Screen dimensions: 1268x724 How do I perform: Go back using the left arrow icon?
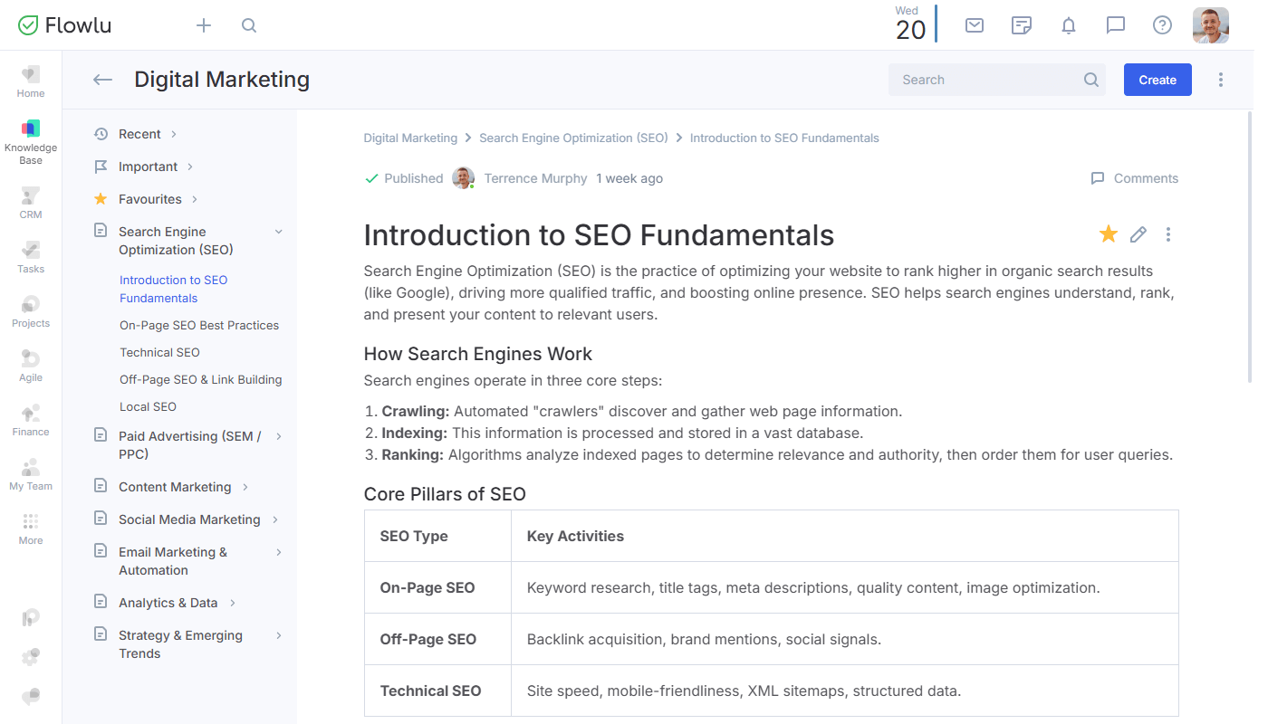tap(102, 80)
